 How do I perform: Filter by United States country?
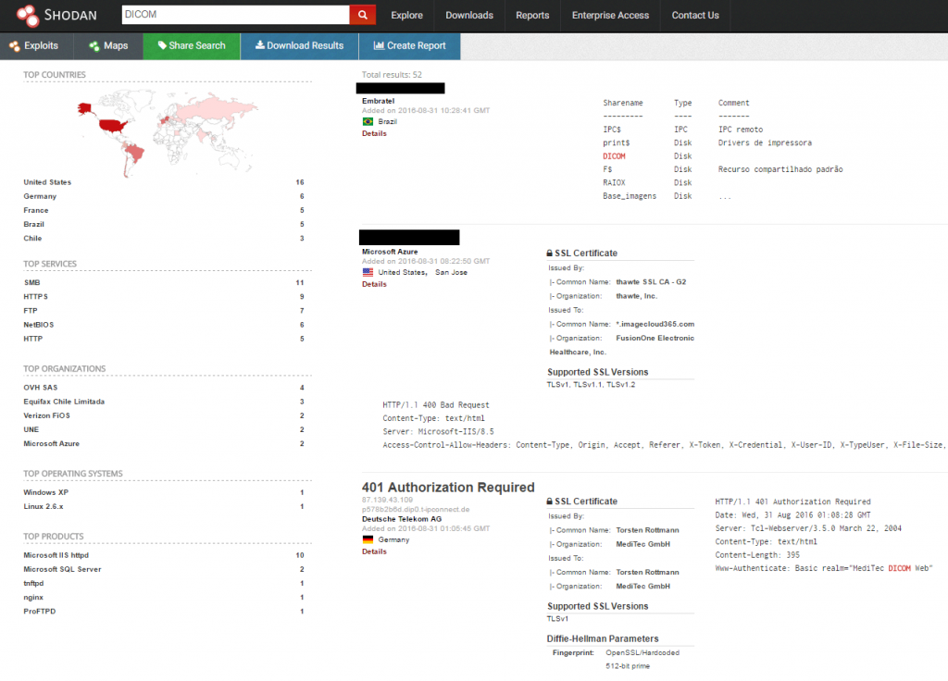(x=47, y=182)
